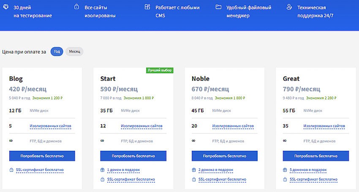This screenshot has height=192, width=359.
Task: Open "2 домена в подарок" link
Action: coord(216,170)
